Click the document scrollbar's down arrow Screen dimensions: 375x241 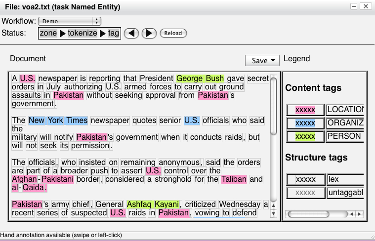point(273,214)
